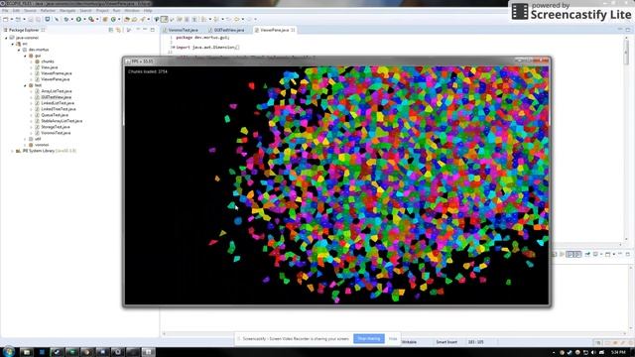The width and height of the screenshot is (635, 357).
Task: Select View.java in Package Explorer
Action: tap(50, 67)
